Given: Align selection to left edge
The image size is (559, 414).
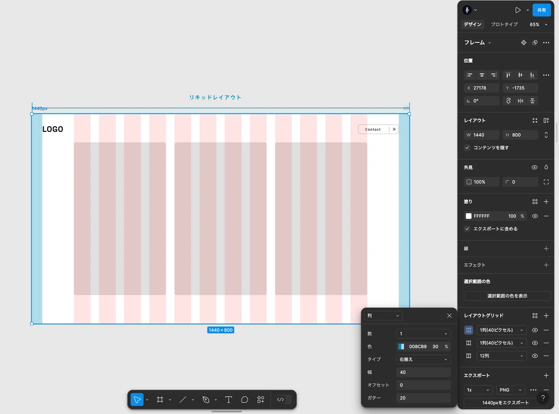Looking at the screenshot, I should (x=470, y=75).
